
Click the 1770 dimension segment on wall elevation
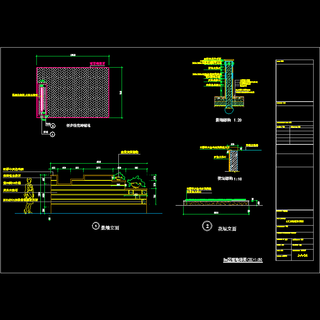[x=98, y=168]
